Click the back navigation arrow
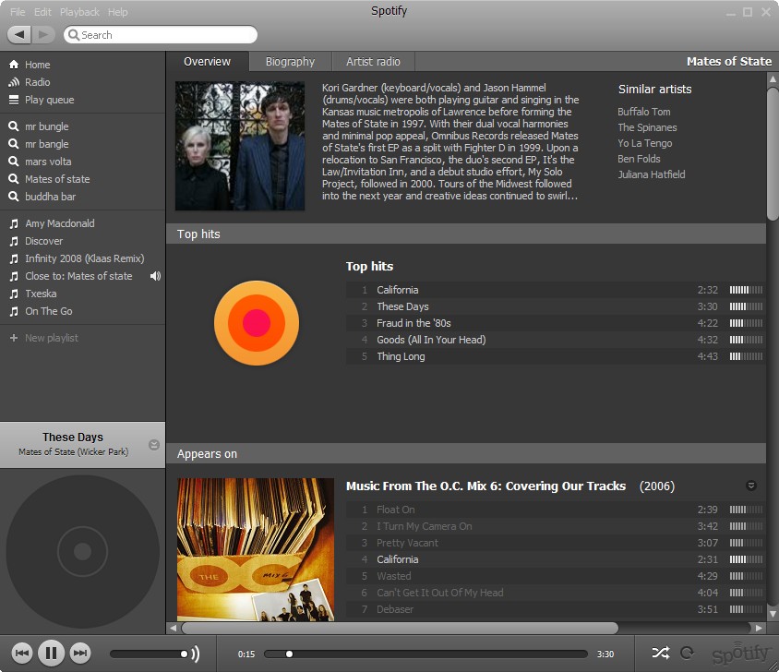 19,35
